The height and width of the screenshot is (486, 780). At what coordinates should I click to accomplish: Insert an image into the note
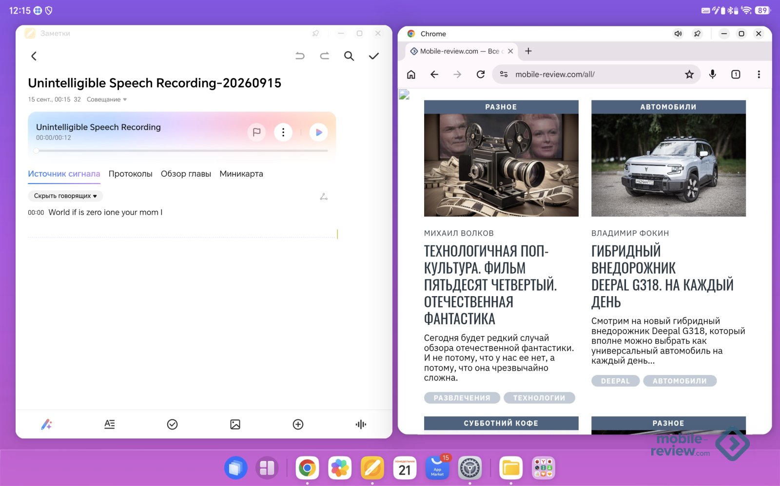(x=235, y=424)
